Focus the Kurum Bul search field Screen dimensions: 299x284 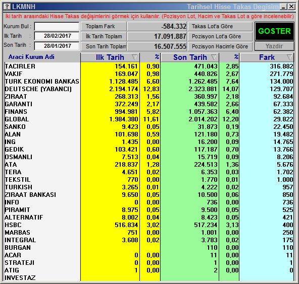[57, 26]
